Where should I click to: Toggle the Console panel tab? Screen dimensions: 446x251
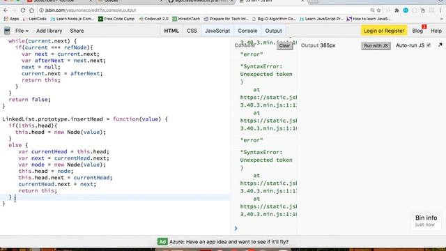pos(247,31)
